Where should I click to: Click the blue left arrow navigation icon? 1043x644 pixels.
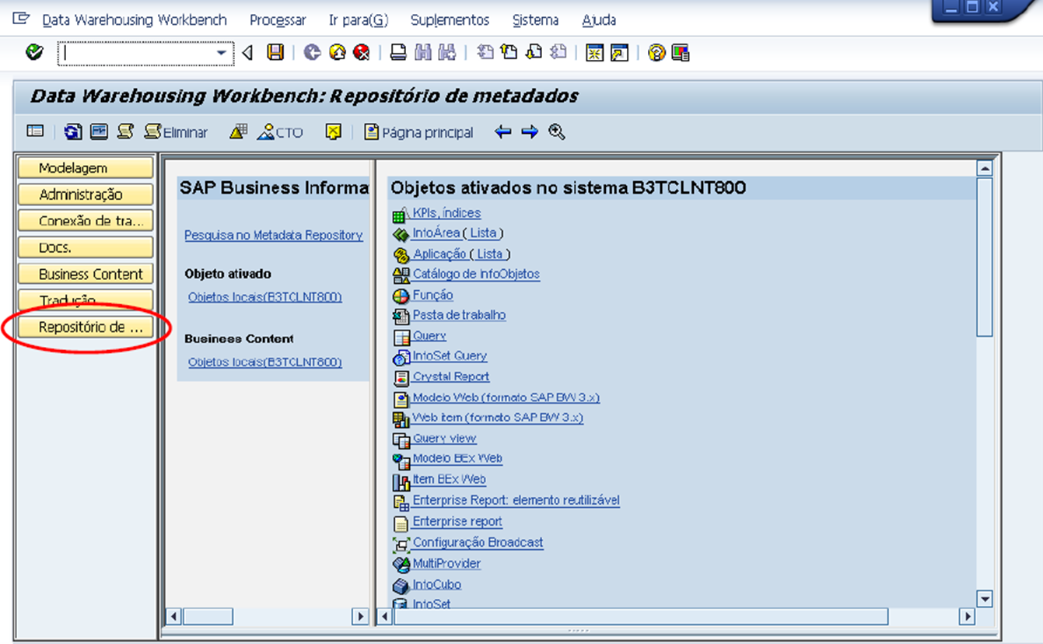tap(503, 132)
